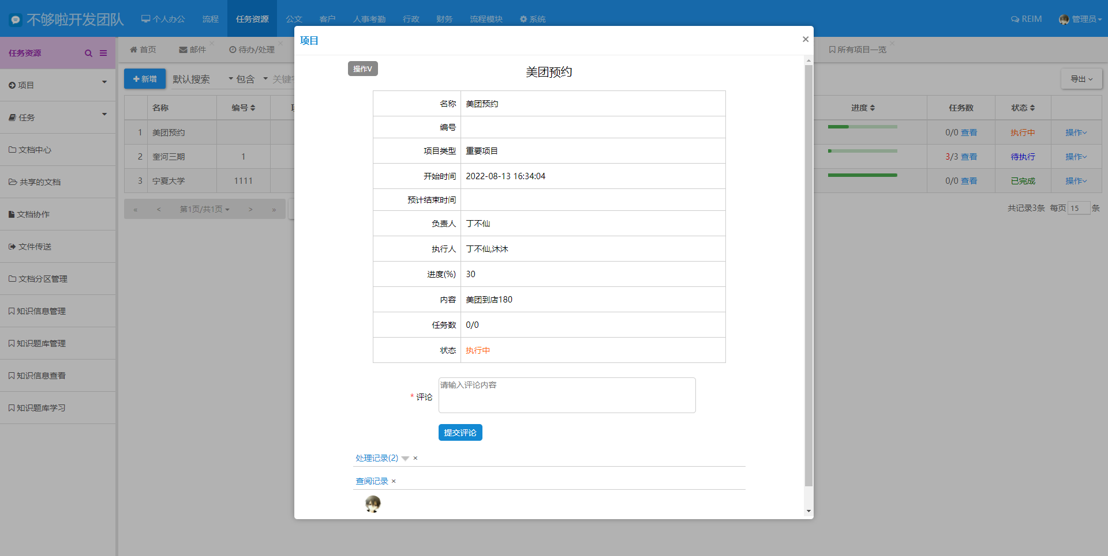This screenshot has height=556, width=1108.
Task: Select 任务资源 in top navigation
Action: coord(252,19)
